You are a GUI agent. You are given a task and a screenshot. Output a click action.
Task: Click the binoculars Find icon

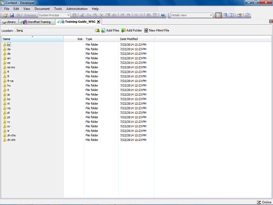coord(148,15)
